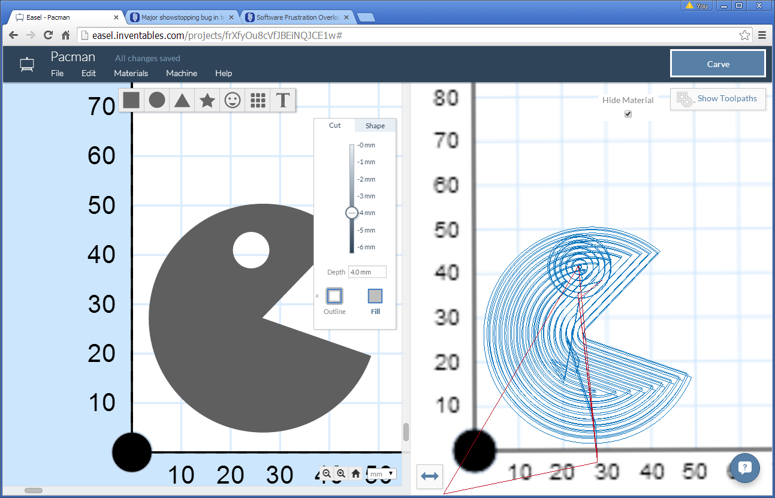Open a new browser tab
Viewport: 775px width, 498px height.
(366, 17)
